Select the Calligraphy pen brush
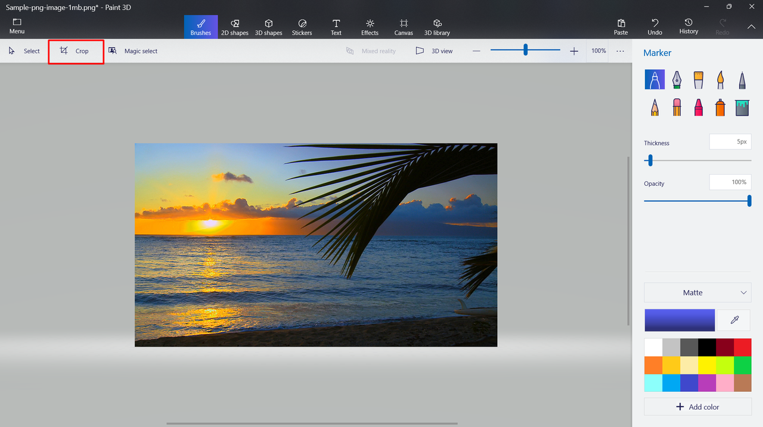This screenshot has width=763, height=427. pyautogui.click(x=677, y=80)
